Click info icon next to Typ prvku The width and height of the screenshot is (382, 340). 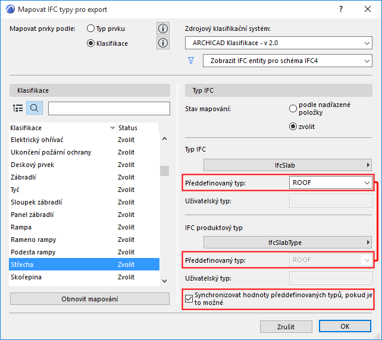pos(162,29)
